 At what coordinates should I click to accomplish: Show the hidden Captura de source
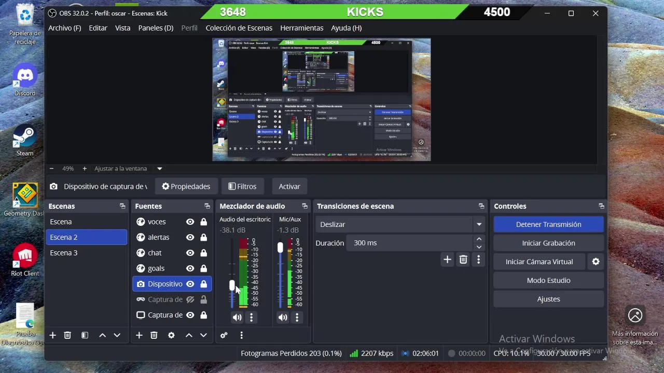coord(190,299)
